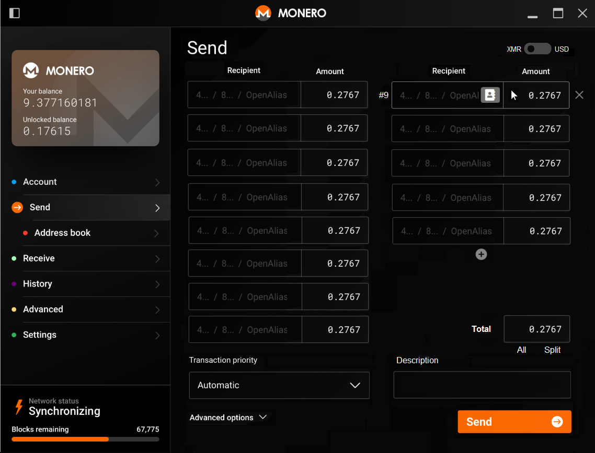This screenshot has width=595, height=453.
Task: Click the synchronization progress bar
Action: (85, 439)
